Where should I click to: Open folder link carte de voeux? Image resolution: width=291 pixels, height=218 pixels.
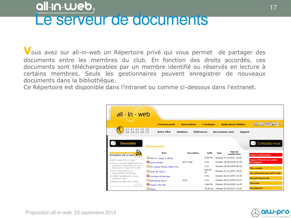pyautogui.click(x=157, y=172)
